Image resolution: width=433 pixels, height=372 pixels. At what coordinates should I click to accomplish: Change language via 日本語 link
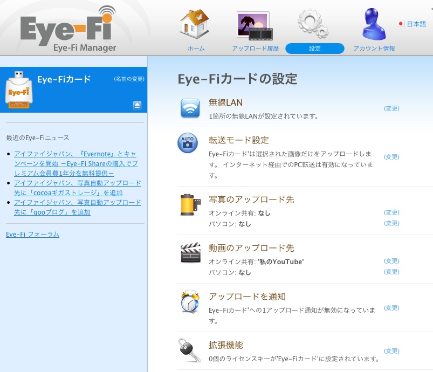[x=416, y=24]
